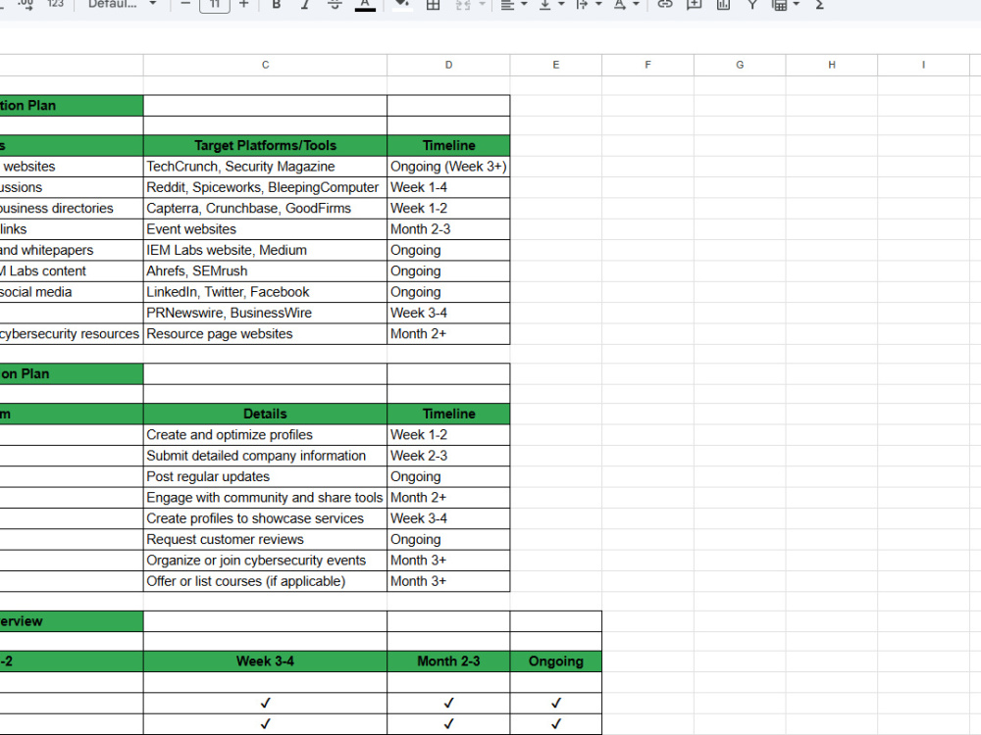Select column D header
The height and width of the screenshot is (735, 981).
(448, 65)
